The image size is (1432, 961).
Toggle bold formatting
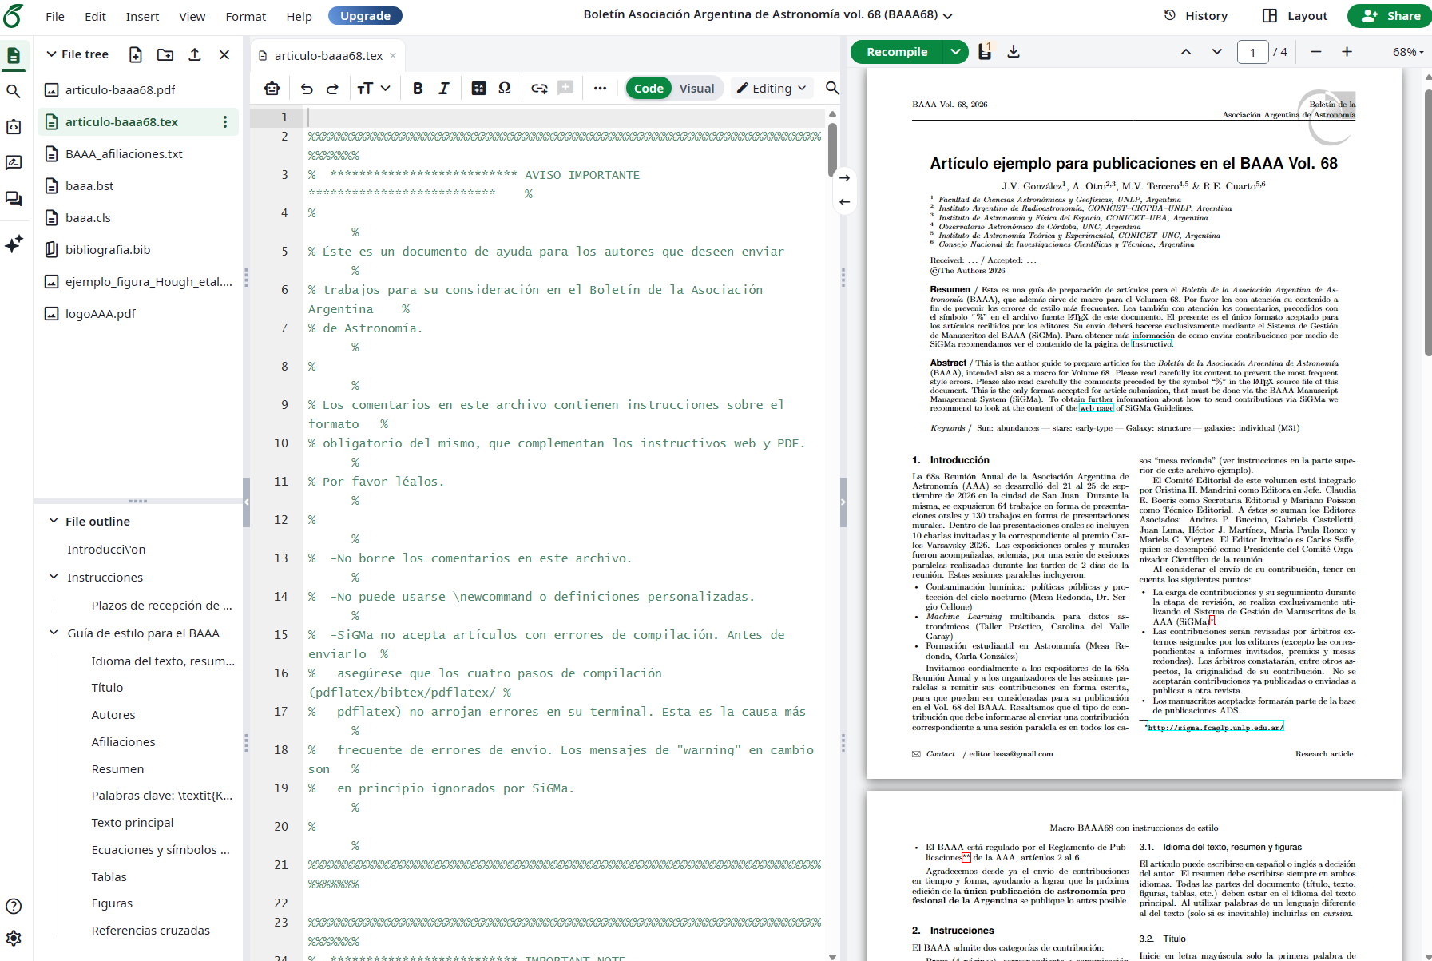click(418, 89)
